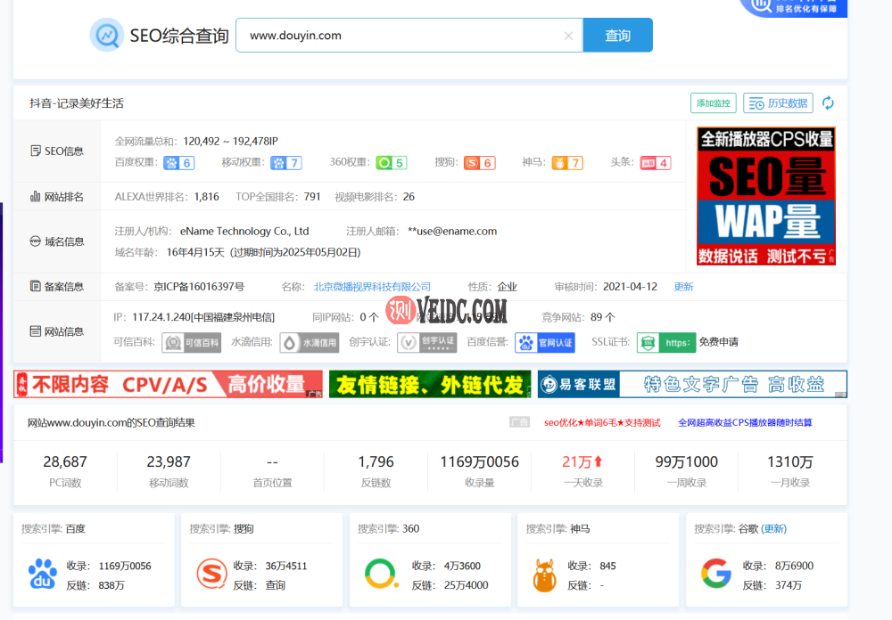Click the Sogou logo in the 搜狗 engine card
892x620 pixels.
pyautogui.click(x=211, y=575)
